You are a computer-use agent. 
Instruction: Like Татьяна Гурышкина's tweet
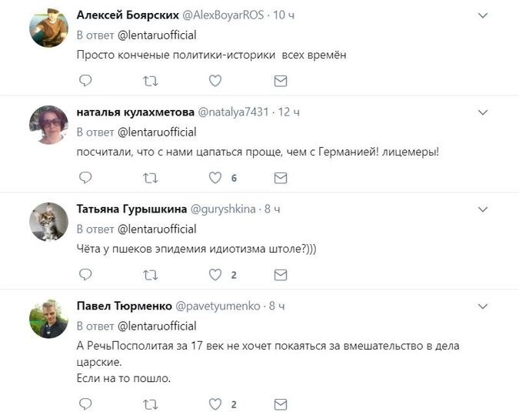click(216, 275)
